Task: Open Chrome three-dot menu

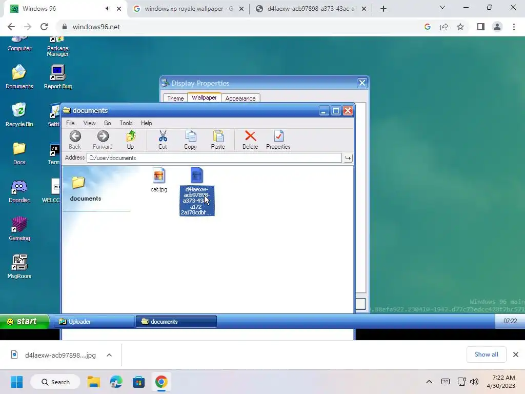Action: [x=514, y=27]
